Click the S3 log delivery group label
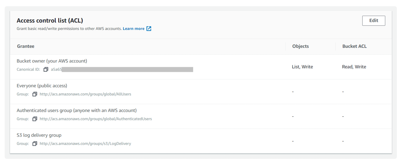This screenshot has width=400, height=163. [39, 135]
